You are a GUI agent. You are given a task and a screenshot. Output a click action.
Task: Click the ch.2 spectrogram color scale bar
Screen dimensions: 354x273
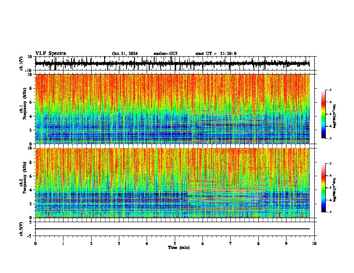324,188
